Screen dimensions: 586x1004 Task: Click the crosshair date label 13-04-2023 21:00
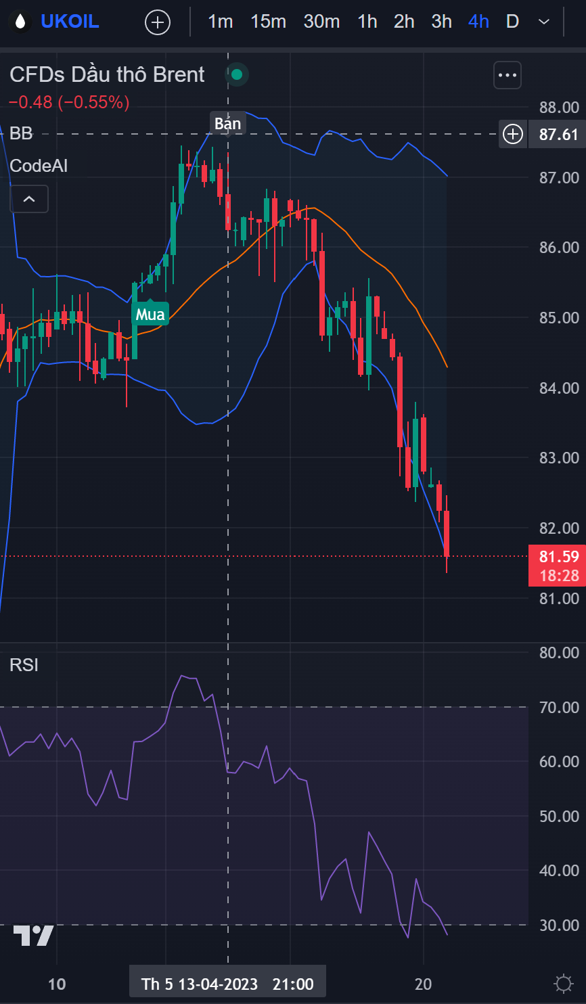coord(227,984)
